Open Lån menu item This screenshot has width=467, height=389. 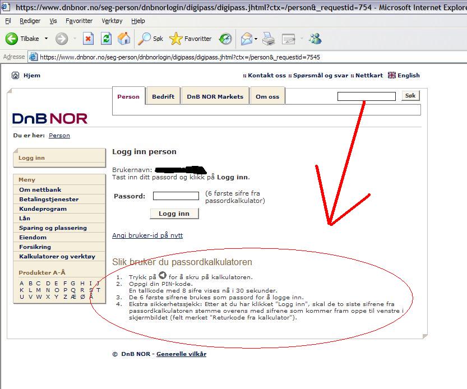coord(25,218)
